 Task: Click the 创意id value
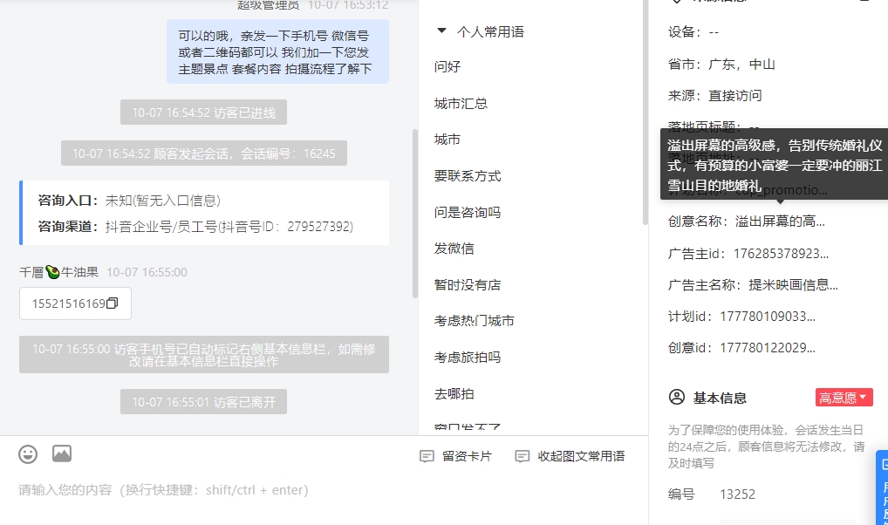pos(768,348)
